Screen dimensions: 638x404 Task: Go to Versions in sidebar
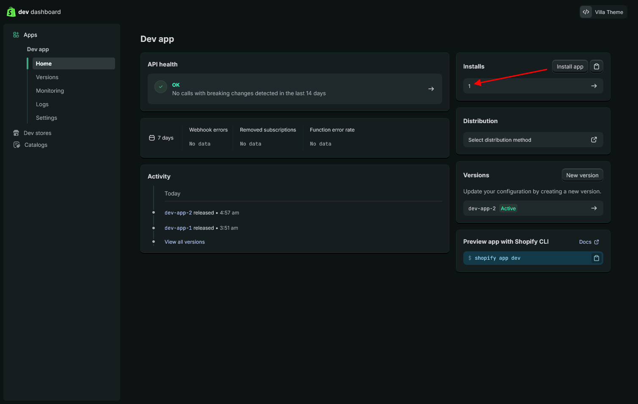click(47, 77)
